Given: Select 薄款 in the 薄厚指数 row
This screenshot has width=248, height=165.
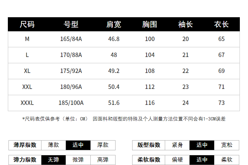Looking at the screenshot, I should click(53, 145).
